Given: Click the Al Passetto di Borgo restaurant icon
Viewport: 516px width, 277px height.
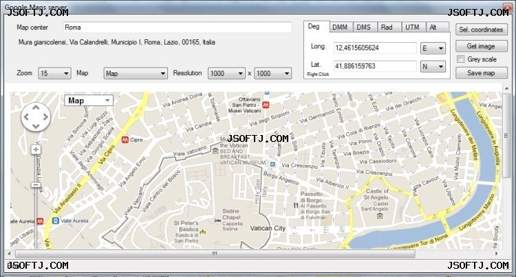Looking at the screenshot, I should click(x=295, y=206).
